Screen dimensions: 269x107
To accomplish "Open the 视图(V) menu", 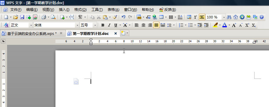I will (48, 10).
